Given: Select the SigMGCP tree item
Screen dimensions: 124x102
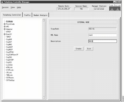Looking at the screenshot, I should pos(9,49).
